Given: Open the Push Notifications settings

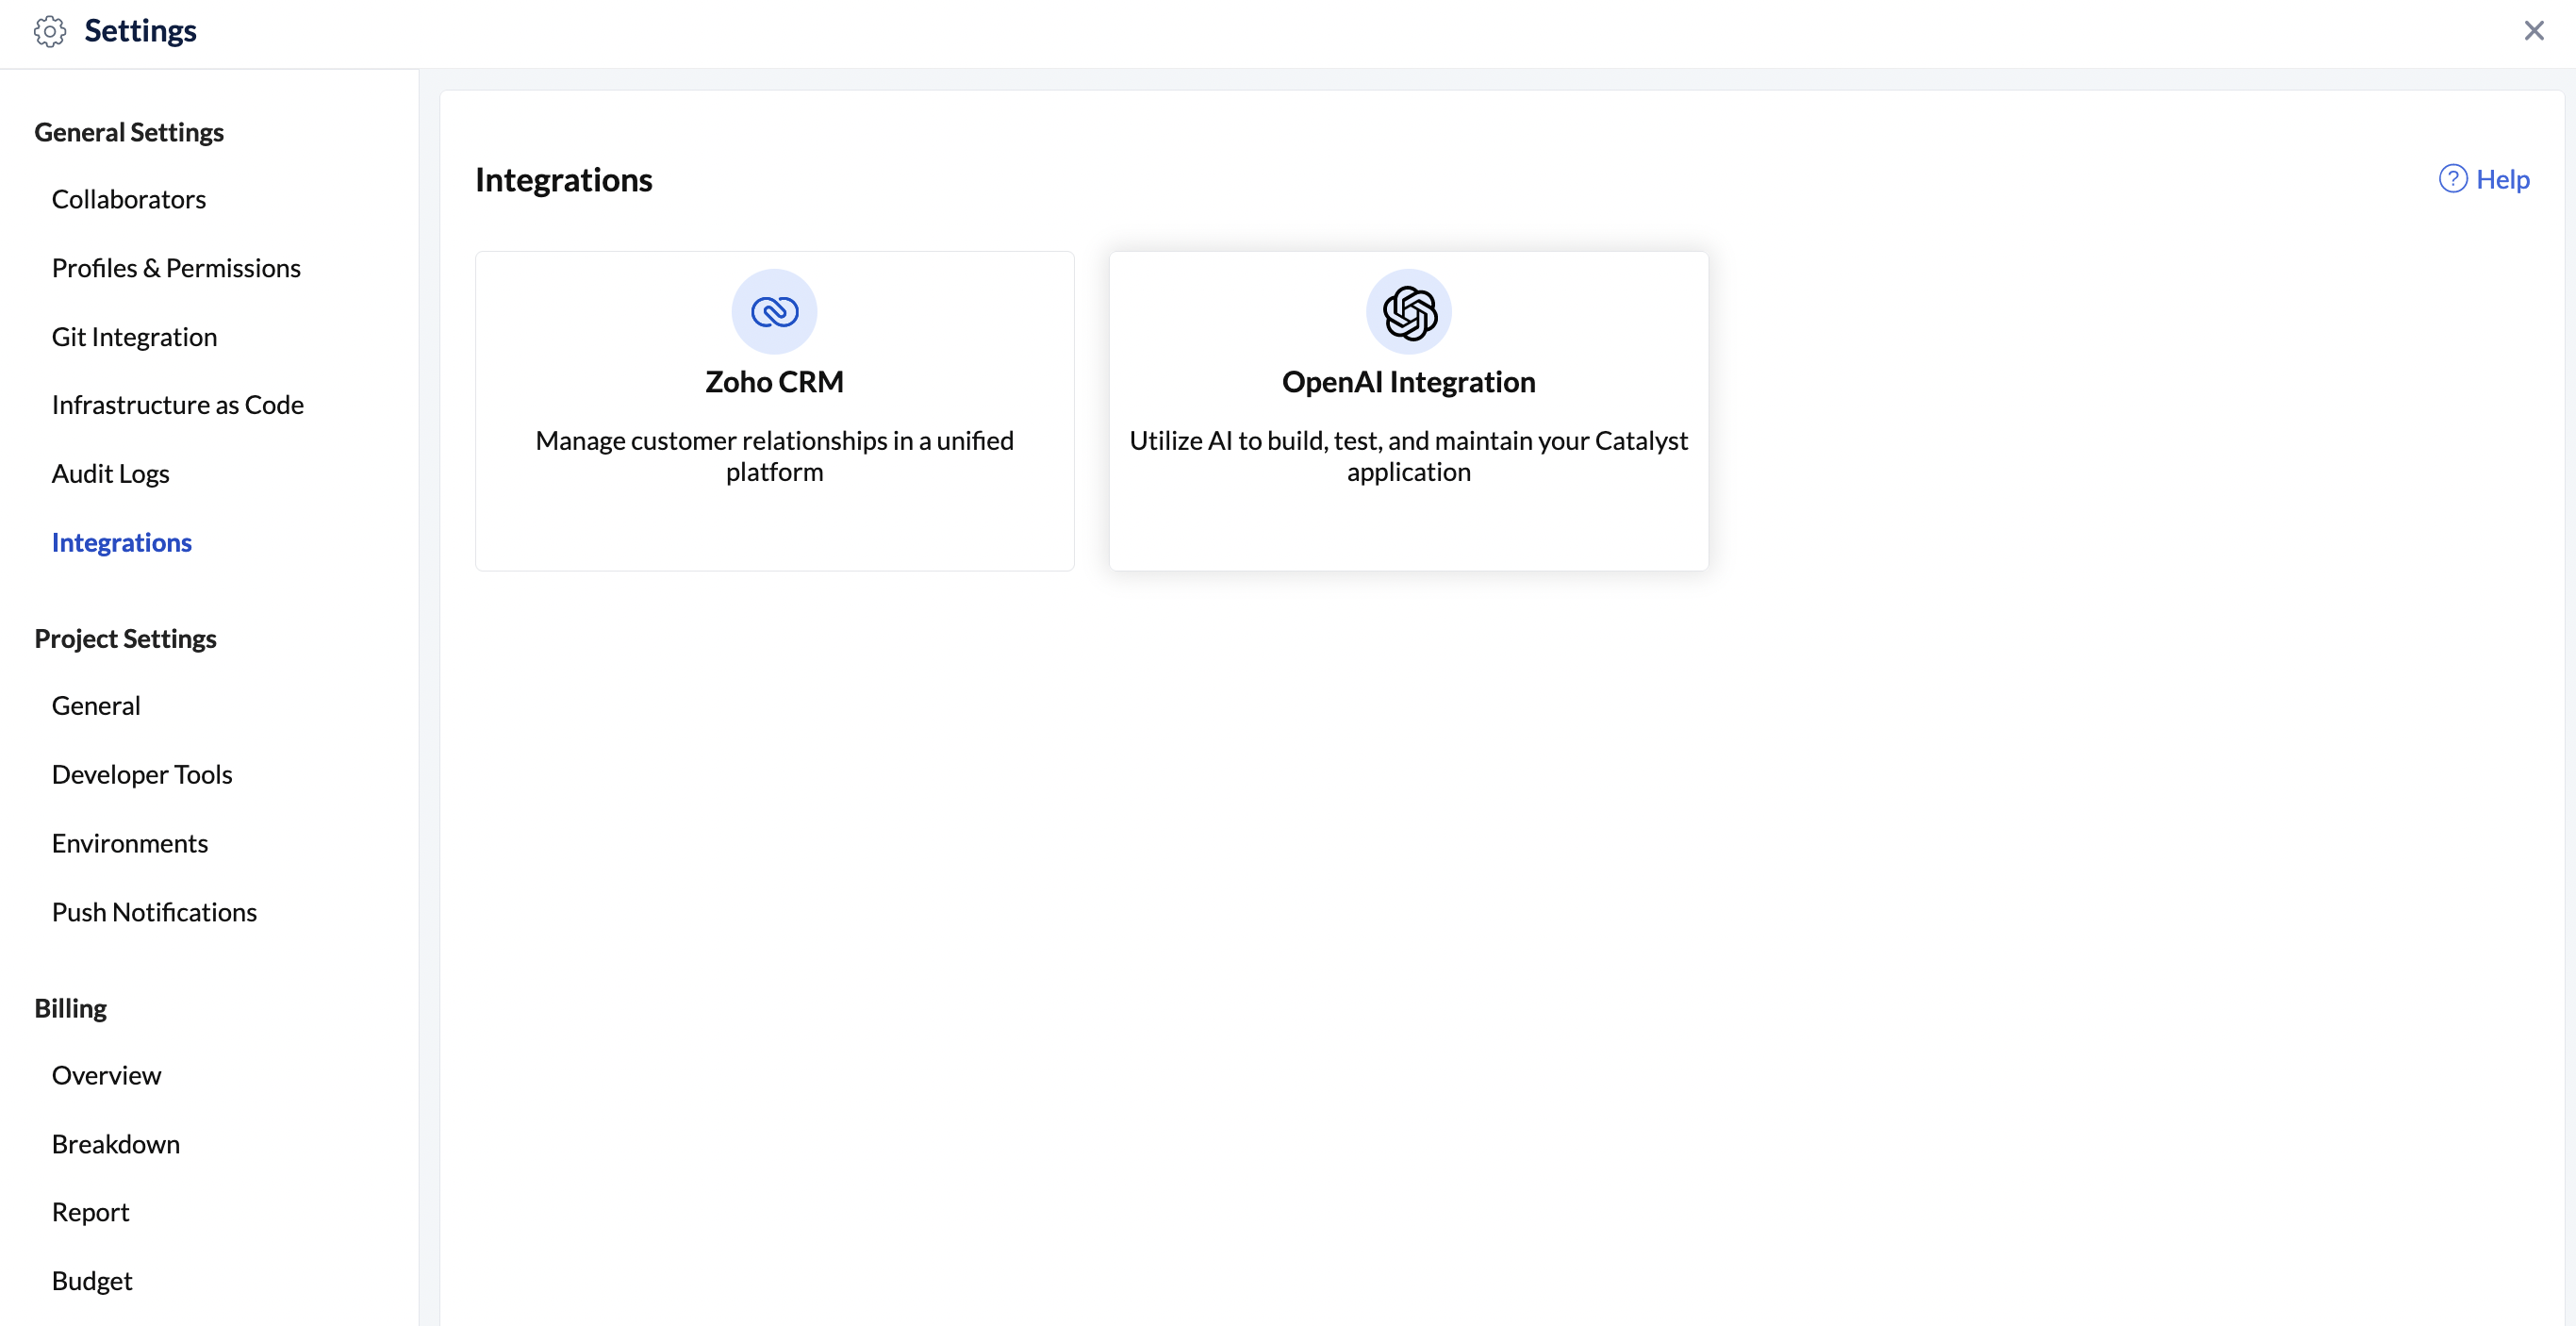Looking at the screenshot, I should pyautogui.click(x=154, y=910).
